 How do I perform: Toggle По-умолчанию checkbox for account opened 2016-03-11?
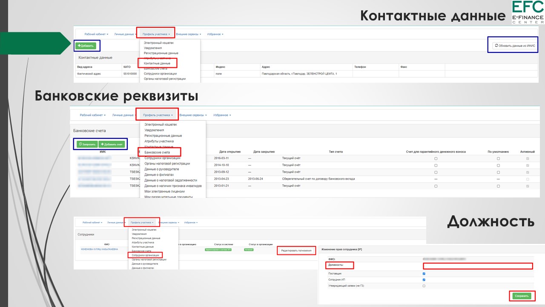coord(498,158)
